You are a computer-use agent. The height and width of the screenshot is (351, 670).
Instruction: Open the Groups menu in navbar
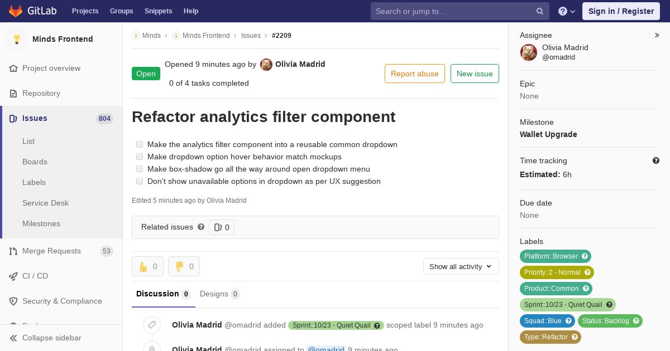[x=121, y=11]
